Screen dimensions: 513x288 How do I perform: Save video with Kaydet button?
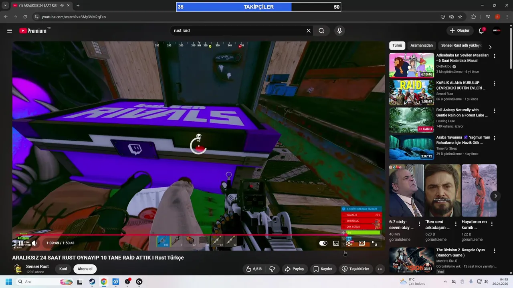pos(323,269)
